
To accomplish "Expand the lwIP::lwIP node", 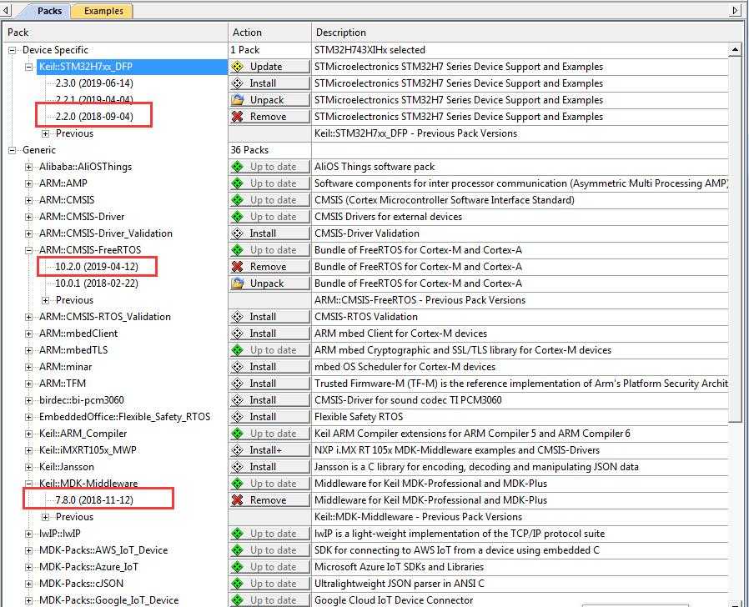I will (x=29, y=534).
